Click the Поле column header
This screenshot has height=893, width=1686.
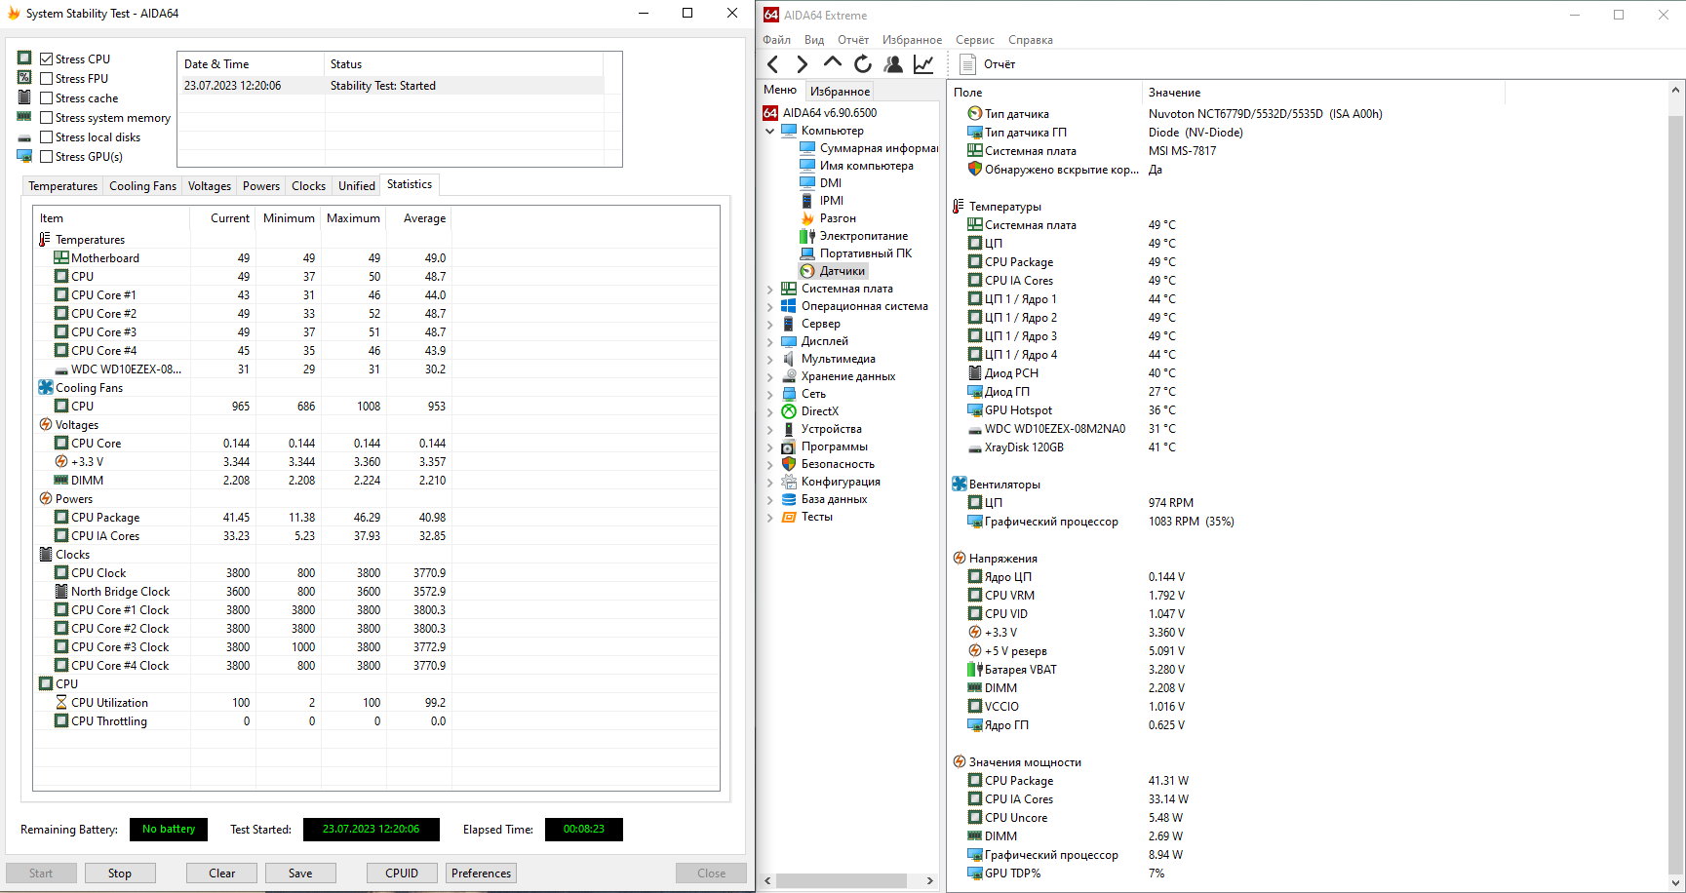(x=1044, y=93)
